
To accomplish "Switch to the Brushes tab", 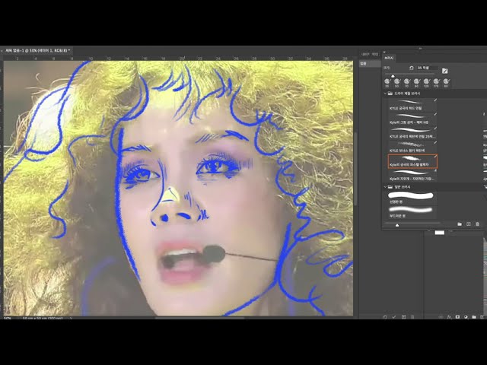I will 389,58.
